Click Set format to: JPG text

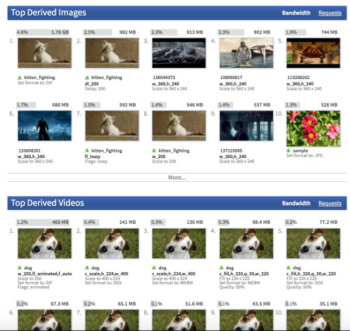(304, 155)
